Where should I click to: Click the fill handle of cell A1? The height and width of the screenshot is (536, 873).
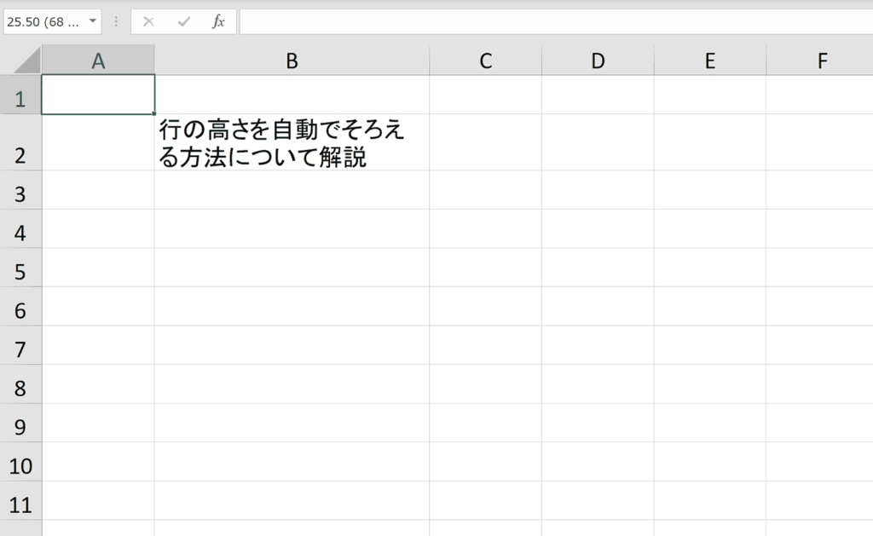[154, 114]
